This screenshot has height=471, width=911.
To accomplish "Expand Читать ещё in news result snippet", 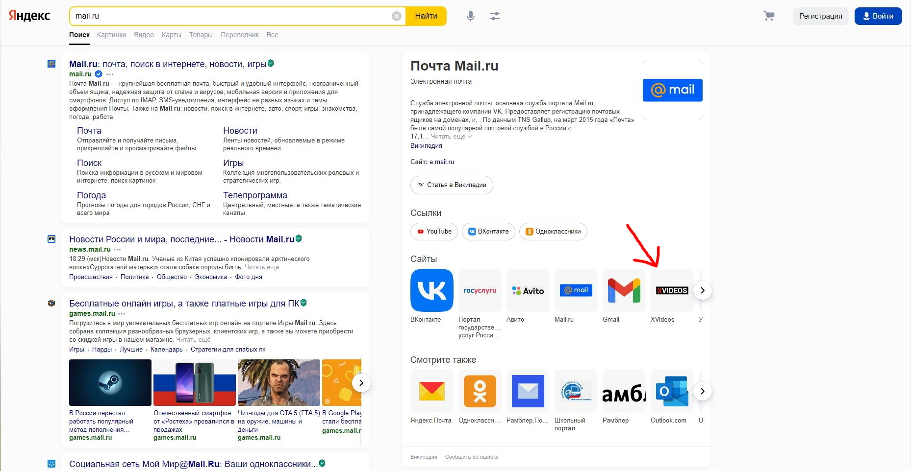I will pyautogui.click(x=262, y=267).
